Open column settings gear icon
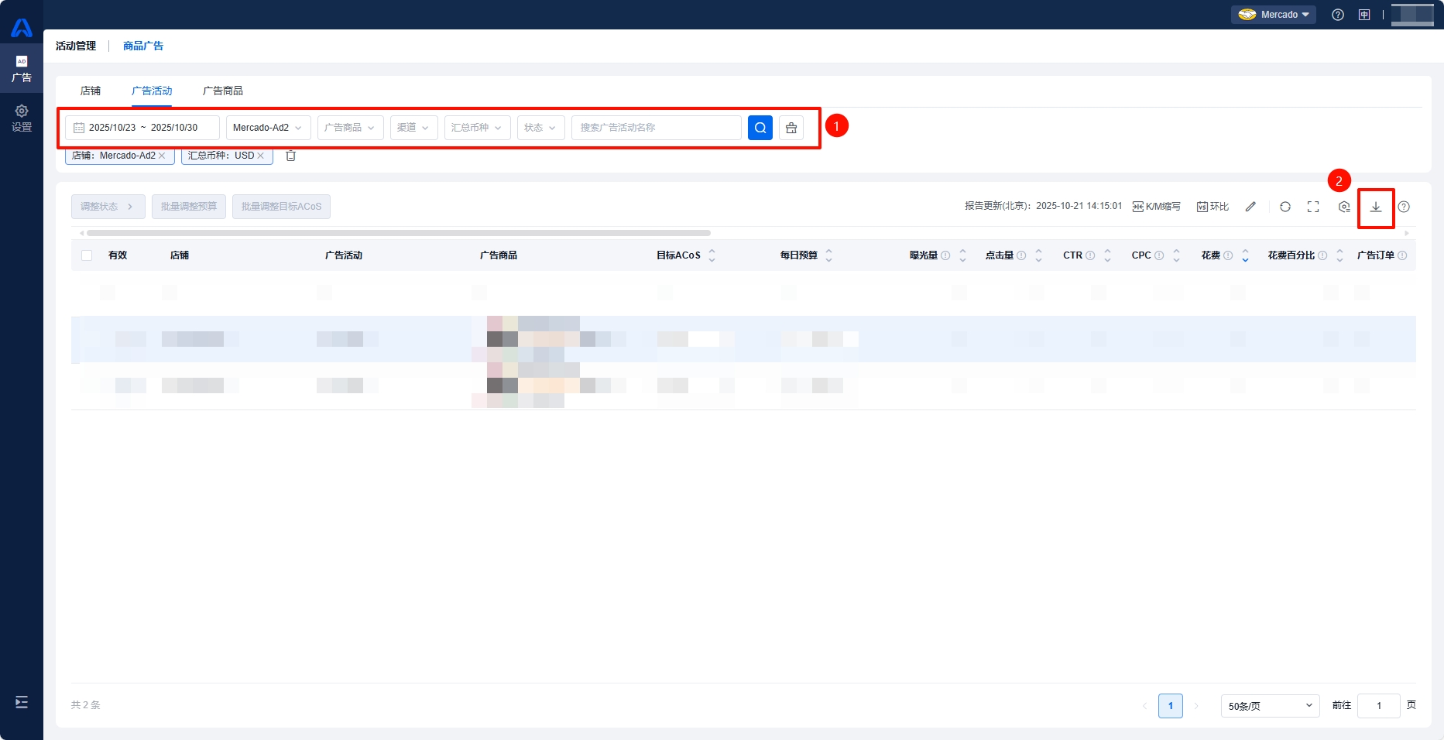Viewport: 1444px width, 740px height. click(x=1343, y=207)
